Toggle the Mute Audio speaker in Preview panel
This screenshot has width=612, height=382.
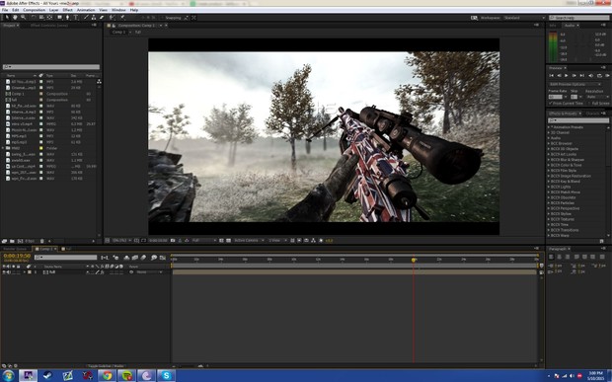click(591, 76)
